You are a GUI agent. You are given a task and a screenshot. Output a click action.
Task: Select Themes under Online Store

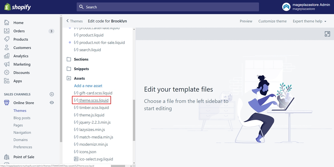click(20, 111)
